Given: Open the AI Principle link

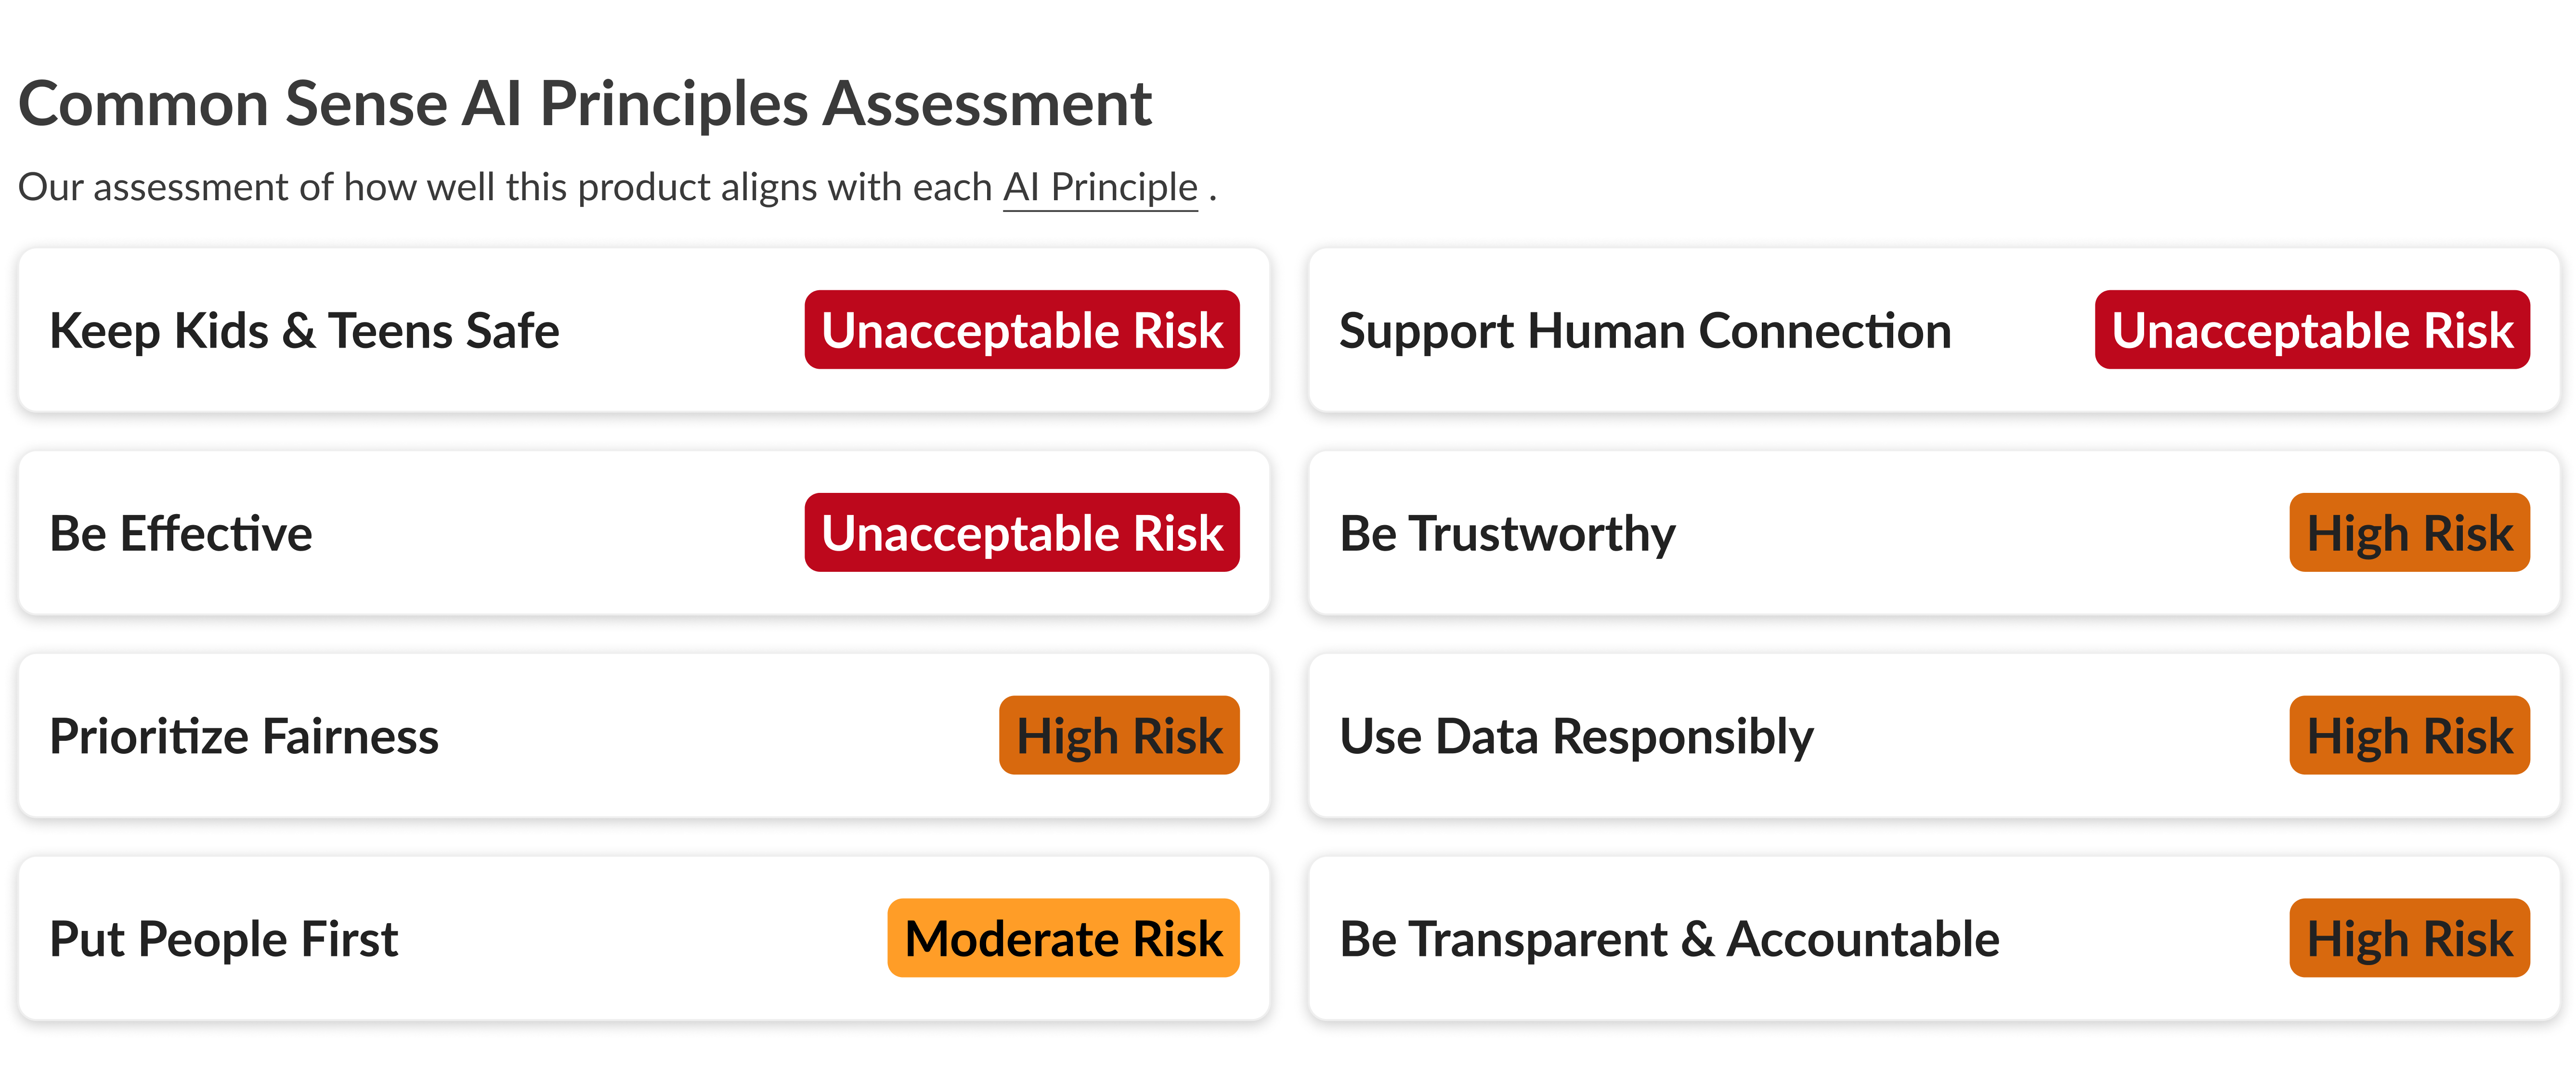Looking at the screenshot, I should click(1100, 188).
